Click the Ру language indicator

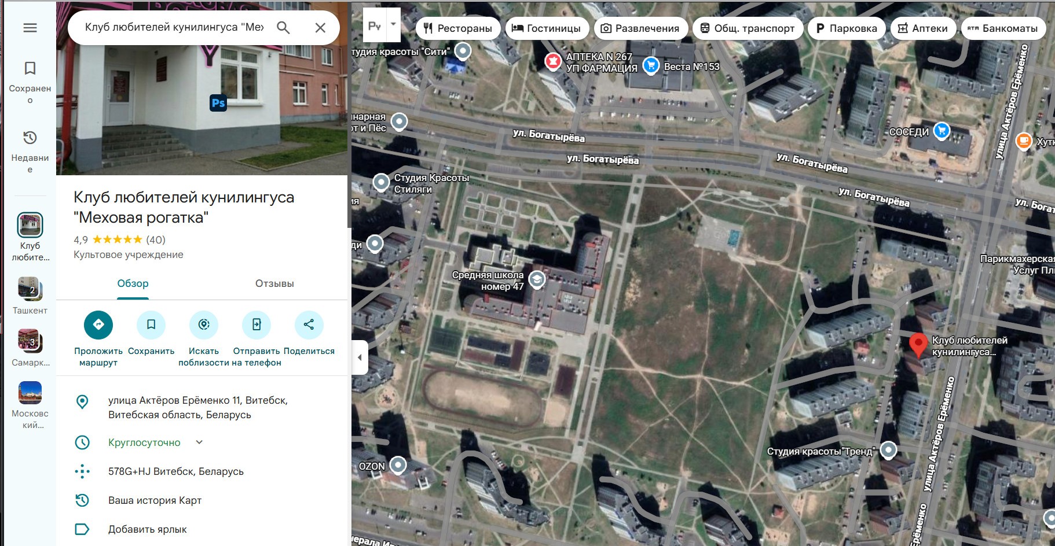tap(375, 25)
